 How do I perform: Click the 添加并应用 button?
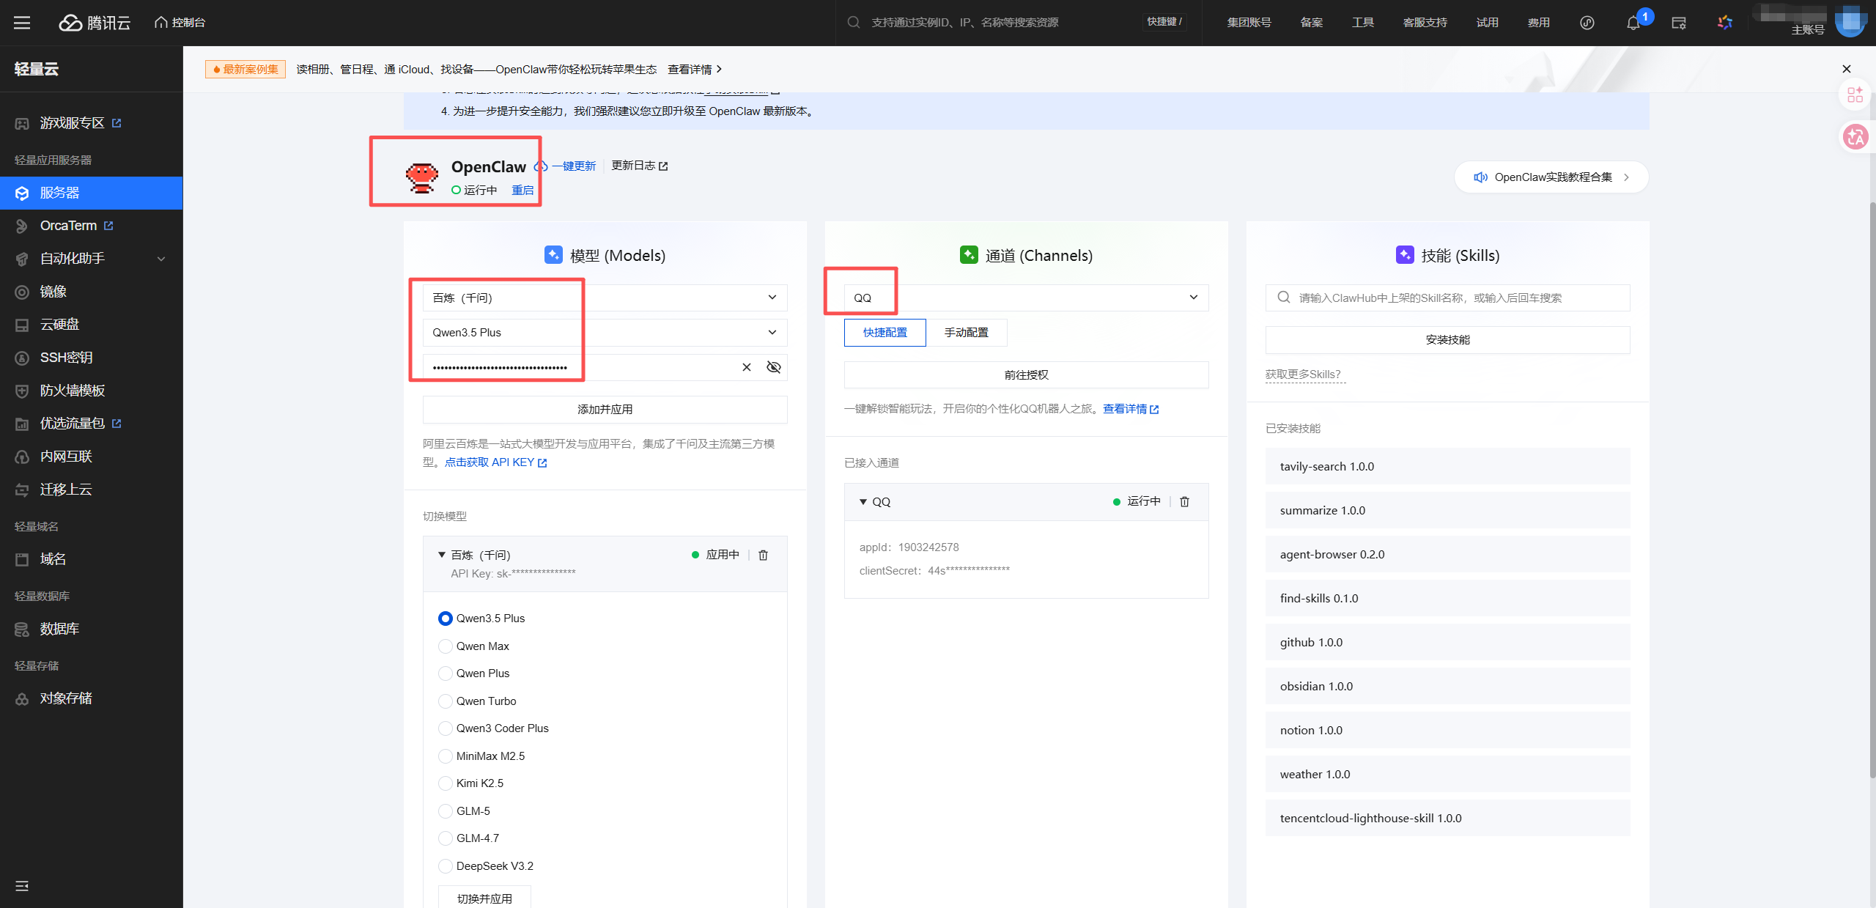pos(605,410)
